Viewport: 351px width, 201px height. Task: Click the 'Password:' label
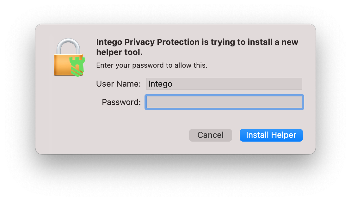[x=121, y=102]
